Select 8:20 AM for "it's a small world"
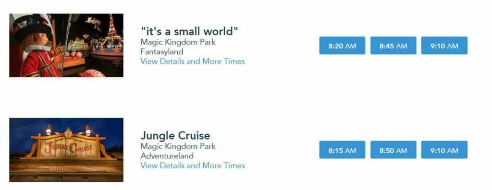Screen dimensions: 492x190 tap(342, 46)
